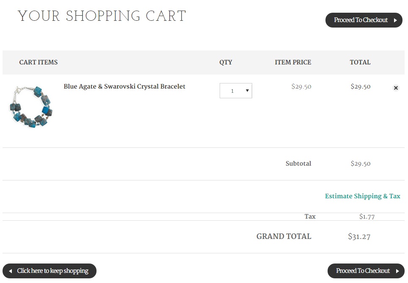Open the Estimate Shipping & Tax link

pyautogui.click(x=362, y=196)
